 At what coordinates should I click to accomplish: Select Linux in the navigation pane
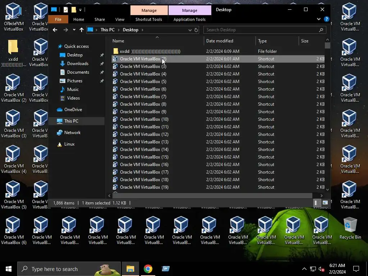69,144
